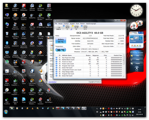Image resolution: width=149 pixels, height=120 pixels.
Task: Select the Miejsca Bluetooth desktop icon
Action: point(7,45)
